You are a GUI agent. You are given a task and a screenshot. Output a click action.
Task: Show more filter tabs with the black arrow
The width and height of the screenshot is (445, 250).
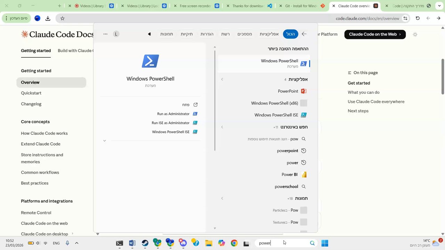(149, 34)
